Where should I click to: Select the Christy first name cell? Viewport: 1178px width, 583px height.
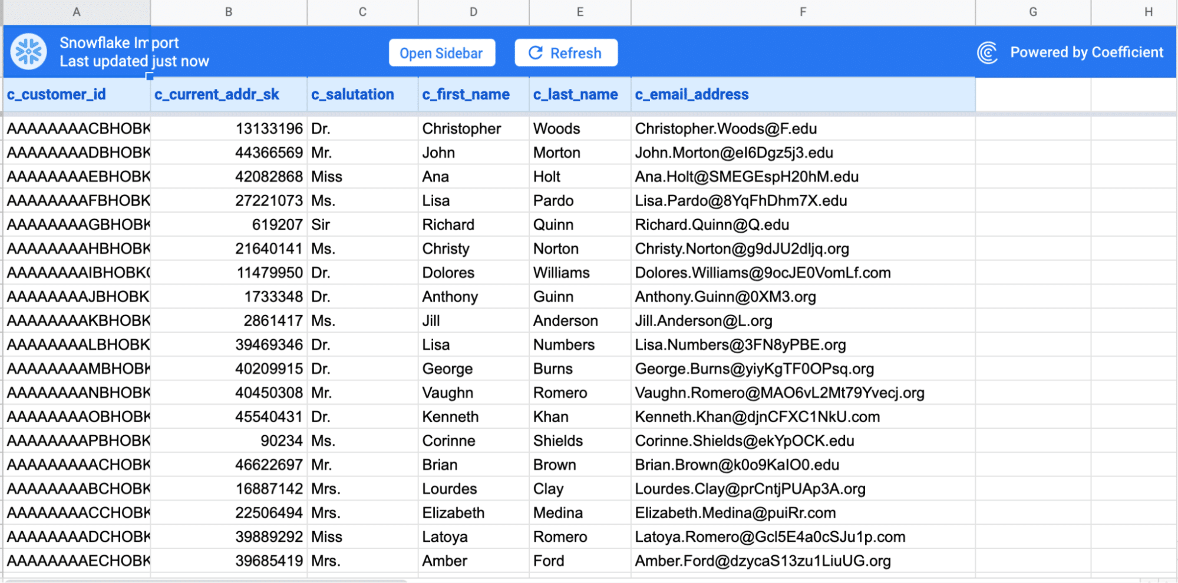(474, 249)
